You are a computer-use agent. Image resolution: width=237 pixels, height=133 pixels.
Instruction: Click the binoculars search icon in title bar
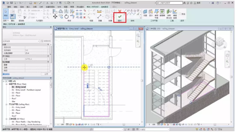pyautogui.click(x=184, y=3)
